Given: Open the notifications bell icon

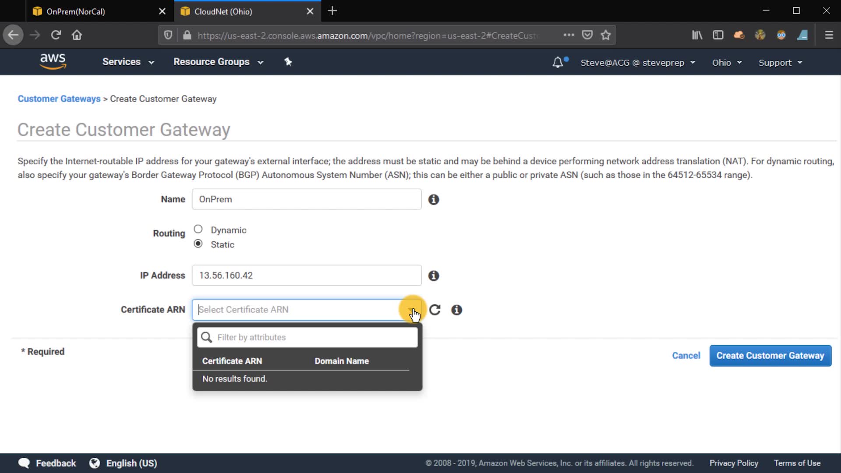Looking at the screenshot, I should (x=558, y=62).
